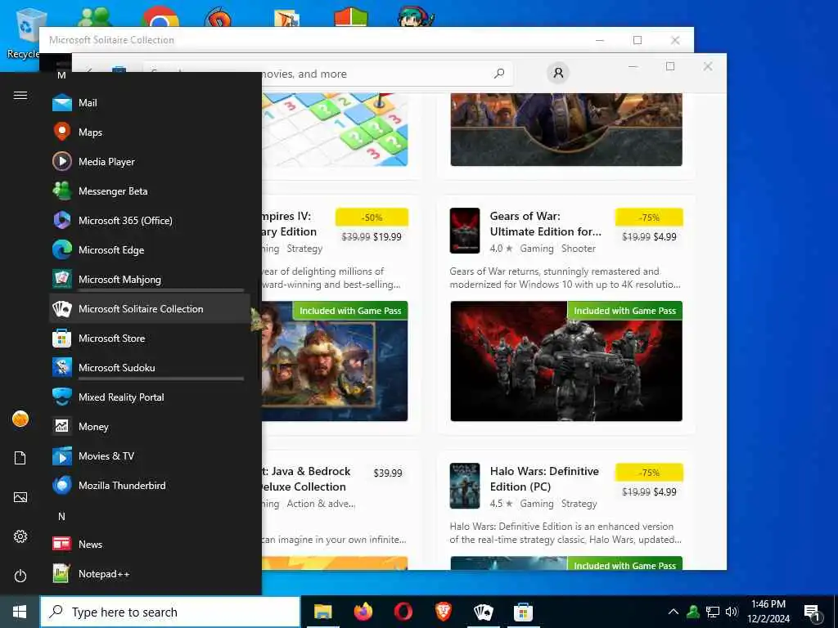Click the $39.99 Java & Bedrock price
The image size is (838, 628).
coord(387,473)
